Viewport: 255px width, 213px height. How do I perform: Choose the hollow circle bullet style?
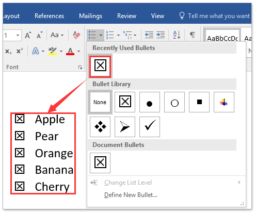[174, 102]
